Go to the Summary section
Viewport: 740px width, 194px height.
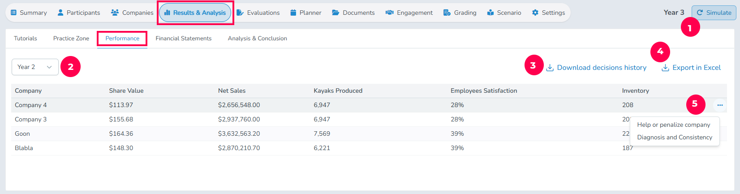tap(29, 13)
